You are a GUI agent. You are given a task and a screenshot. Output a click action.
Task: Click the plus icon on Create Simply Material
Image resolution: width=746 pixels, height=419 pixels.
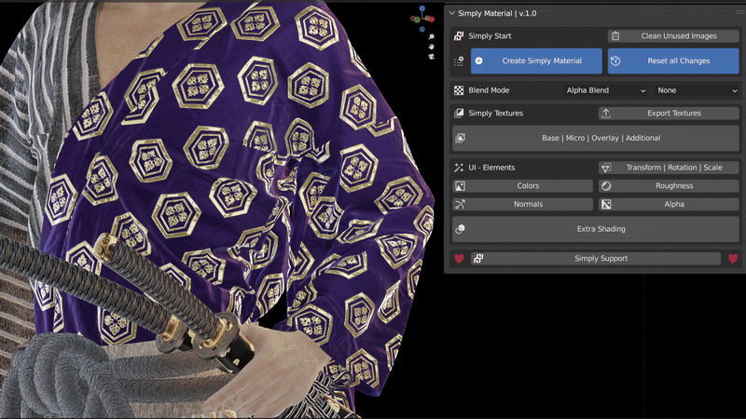(x=478, y=61)
